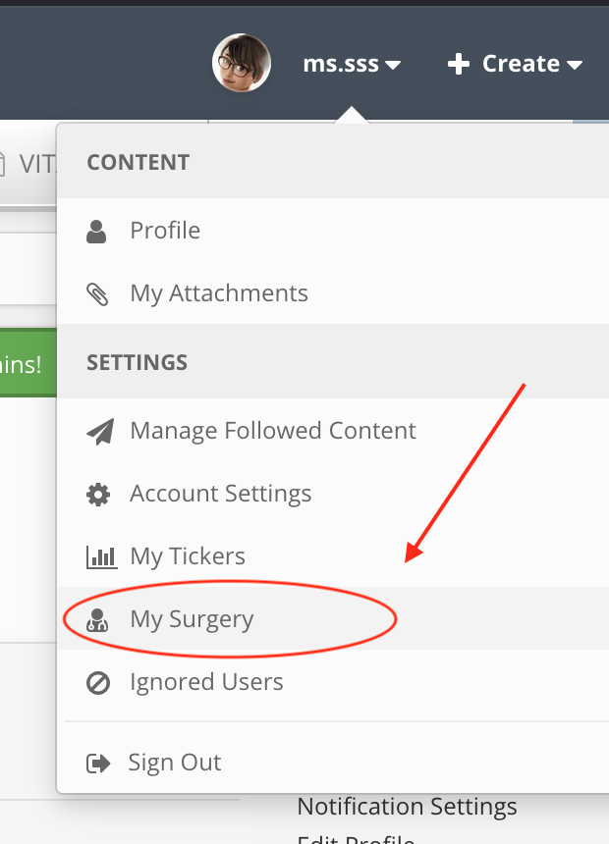Select Manage Followed Content
609x844 pixels.
click(333, 431)
